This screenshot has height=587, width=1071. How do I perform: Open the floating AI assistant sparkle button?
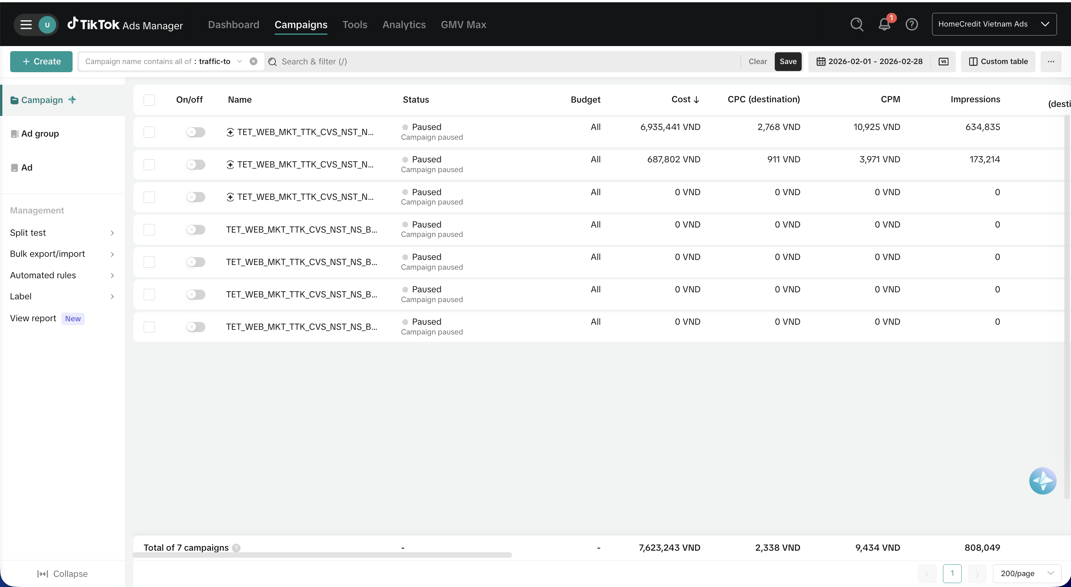(1042, 481)
